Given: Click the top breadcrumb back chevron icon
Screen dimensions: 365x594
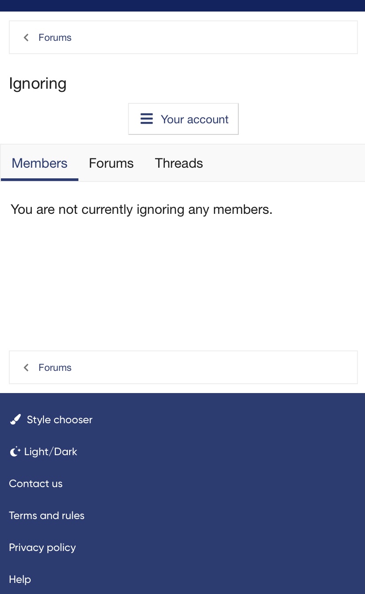Looking at the screenshot, I should click(x=26, y=38).
